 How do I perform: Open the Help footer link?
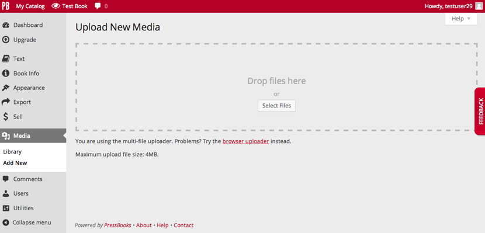point(162,225)
